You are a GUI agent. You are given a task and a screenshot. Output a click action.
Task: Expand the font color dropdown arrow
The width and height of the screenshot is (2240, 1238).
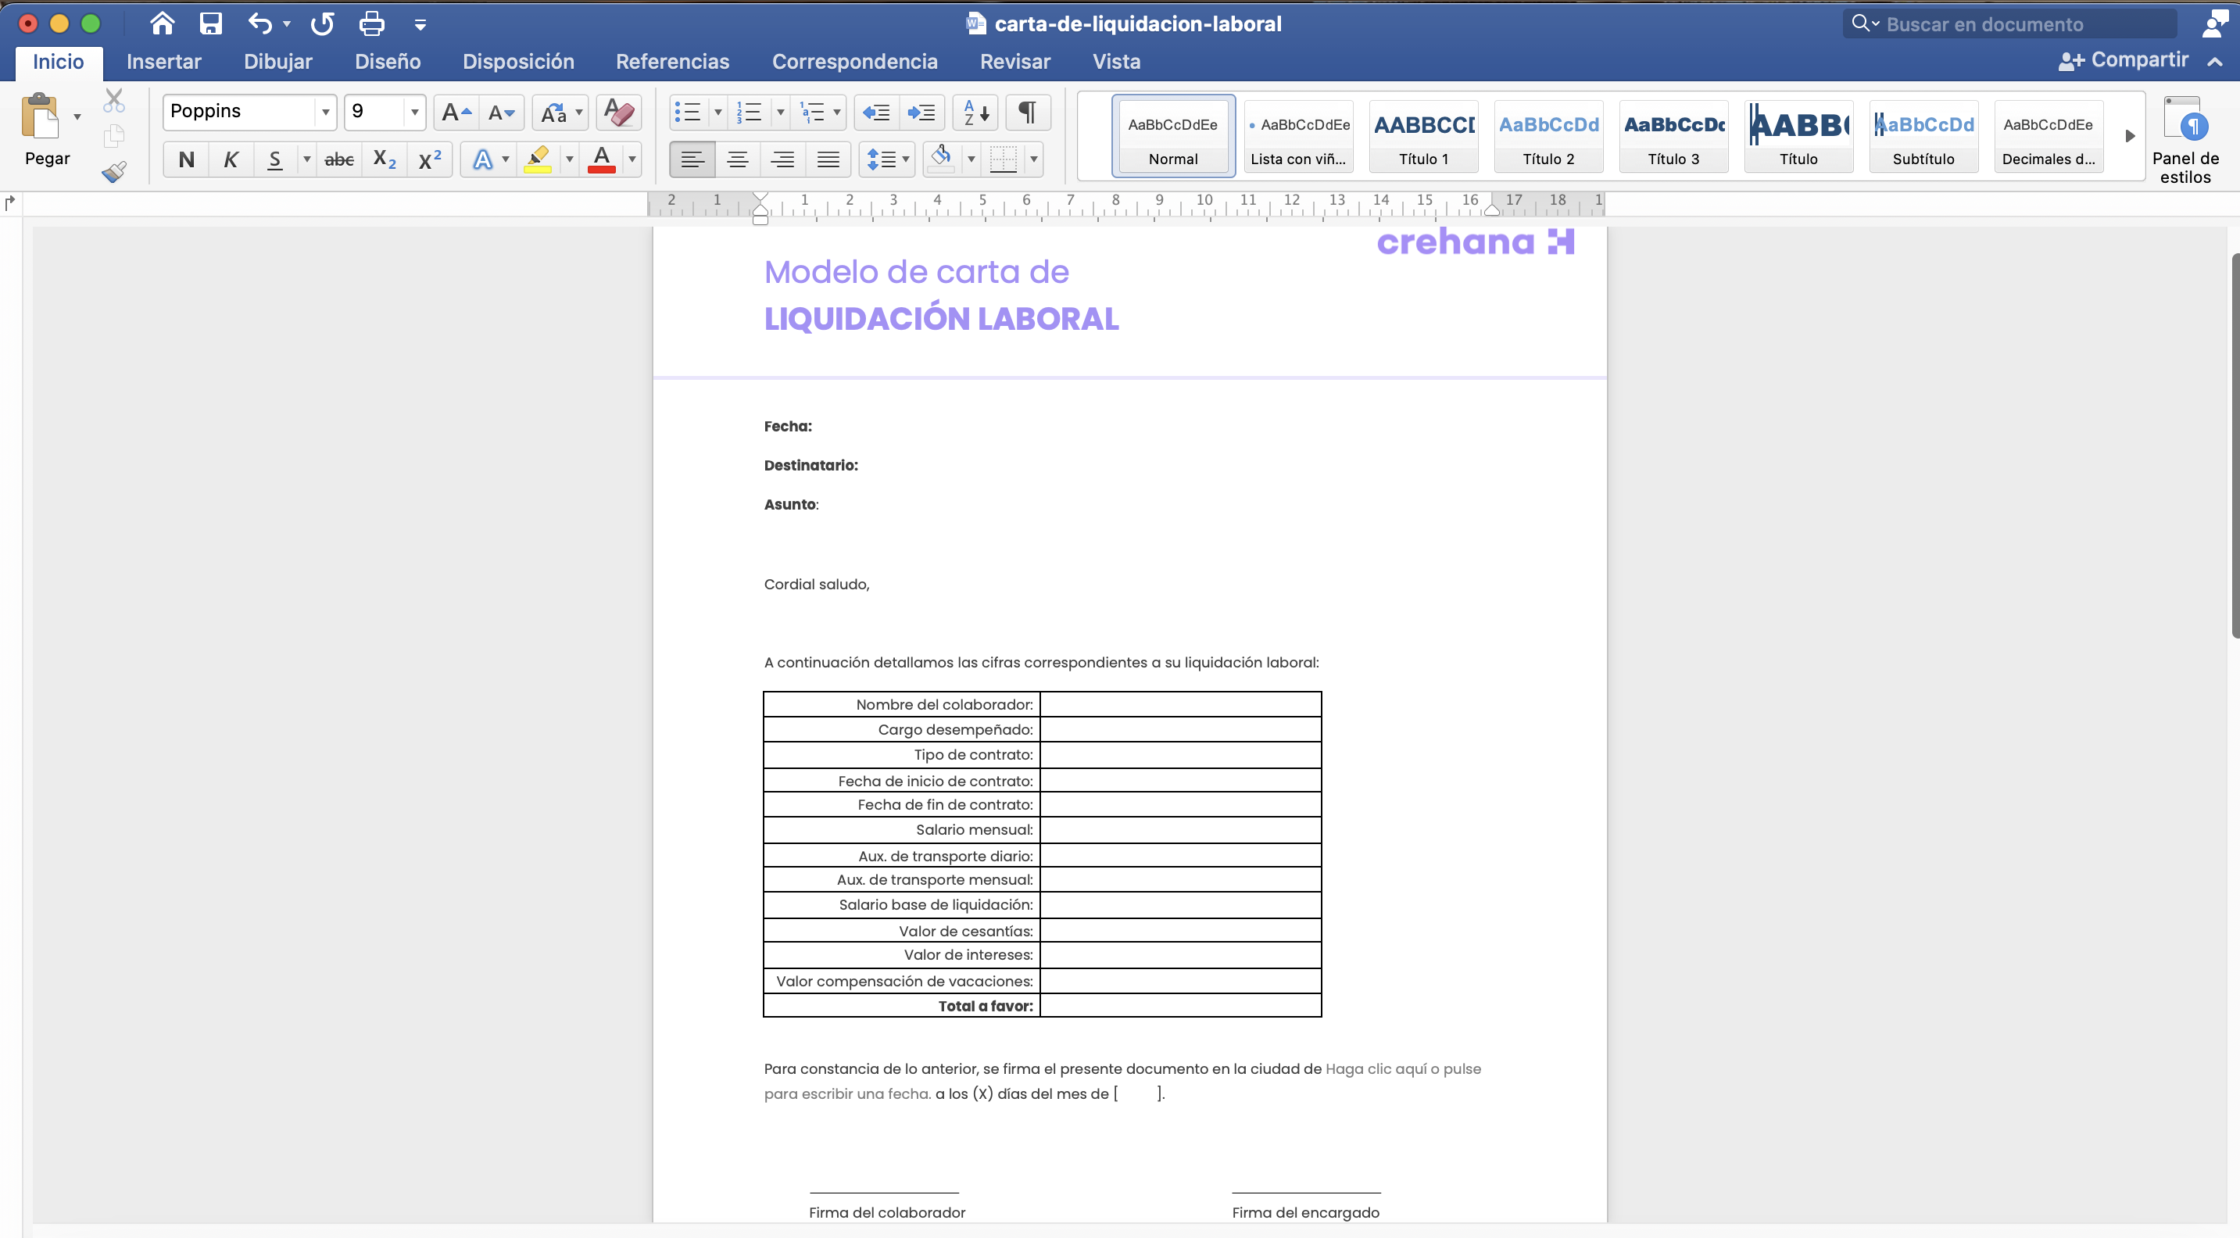coord(632,159)
